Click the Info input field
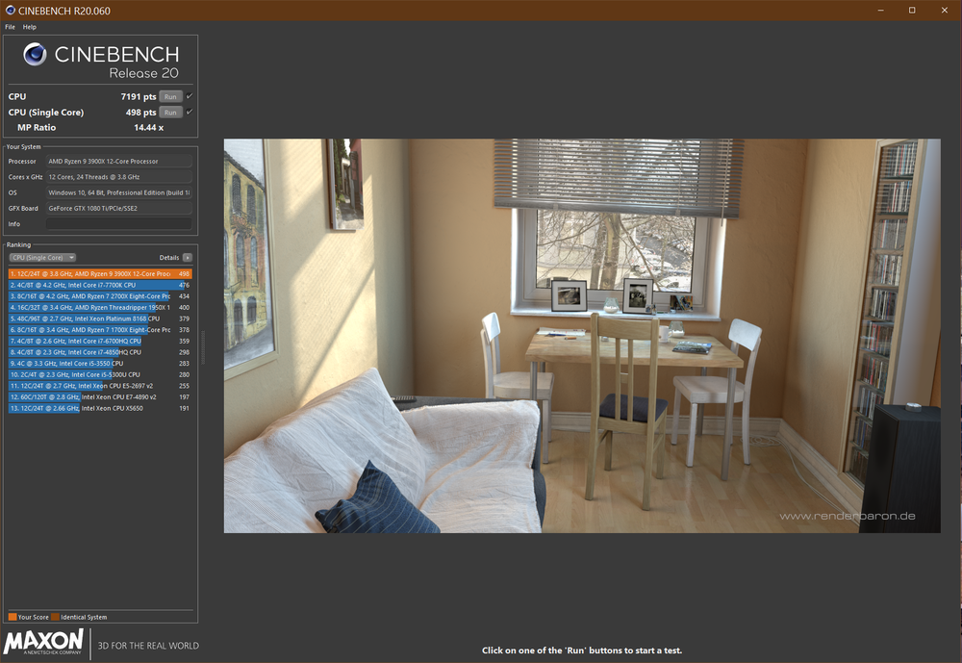Viewport: 962px width, 663px height. 119,224
